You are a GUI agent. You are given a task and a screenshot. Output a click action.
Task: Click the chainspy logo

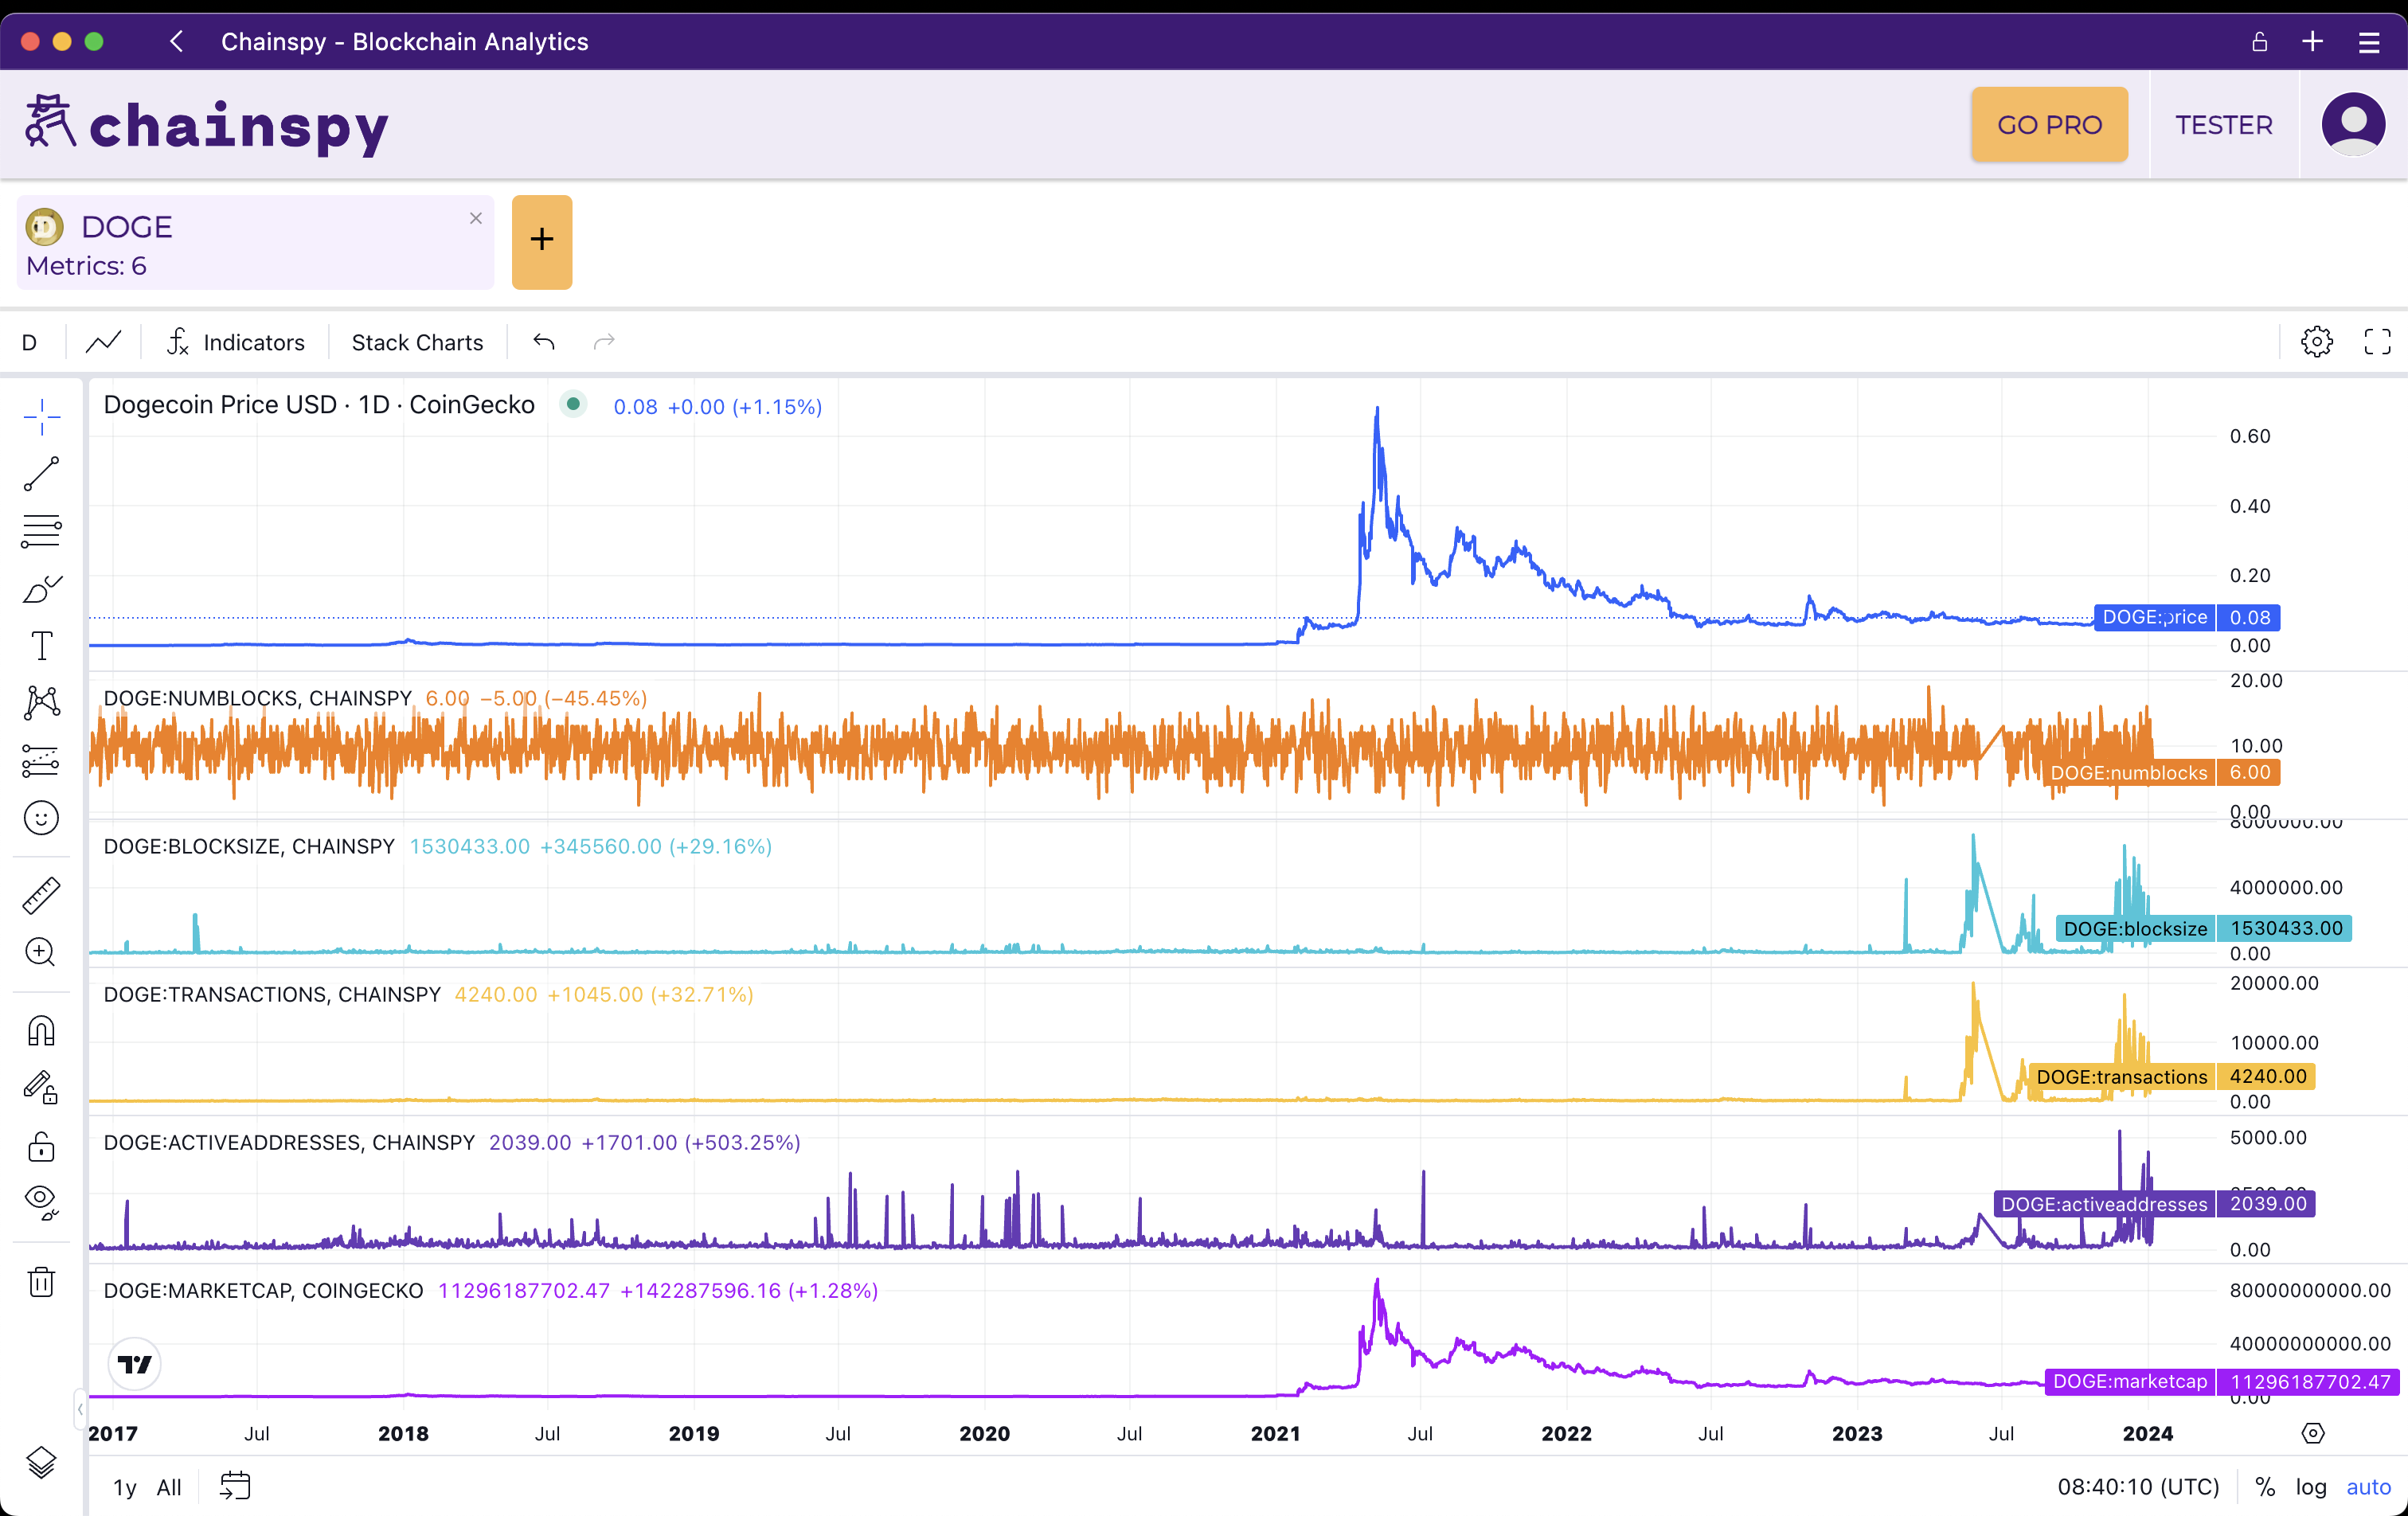coord(207,126)
